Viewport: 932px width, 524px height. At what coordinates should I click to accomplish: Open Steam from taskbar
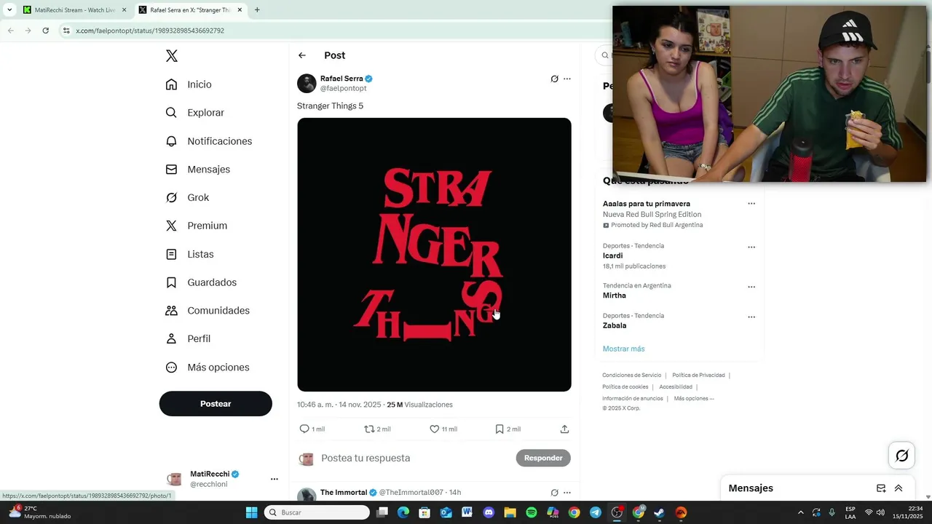click(x=659, y=512)
